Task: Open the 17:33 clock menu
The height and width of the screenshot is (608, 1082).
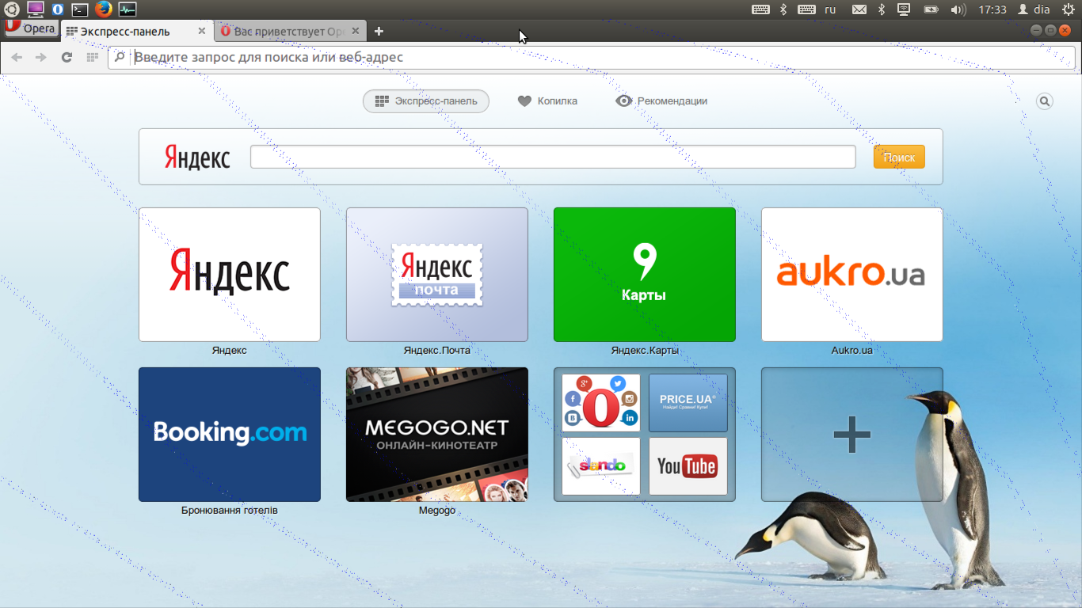Action: point(992,9)
